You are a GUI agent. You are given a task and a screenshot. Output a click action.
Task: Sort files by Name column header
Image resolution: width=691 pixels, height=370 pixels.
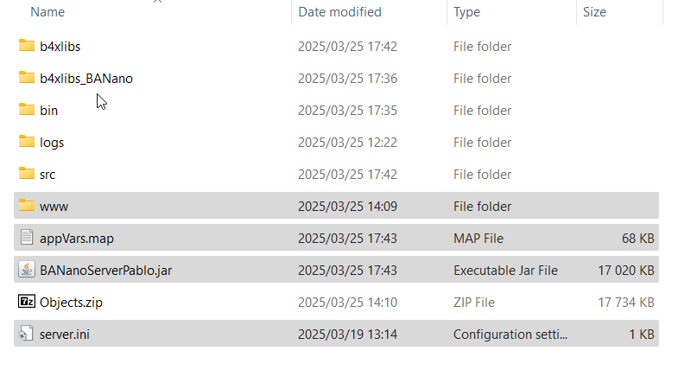(x=48, y=12)
